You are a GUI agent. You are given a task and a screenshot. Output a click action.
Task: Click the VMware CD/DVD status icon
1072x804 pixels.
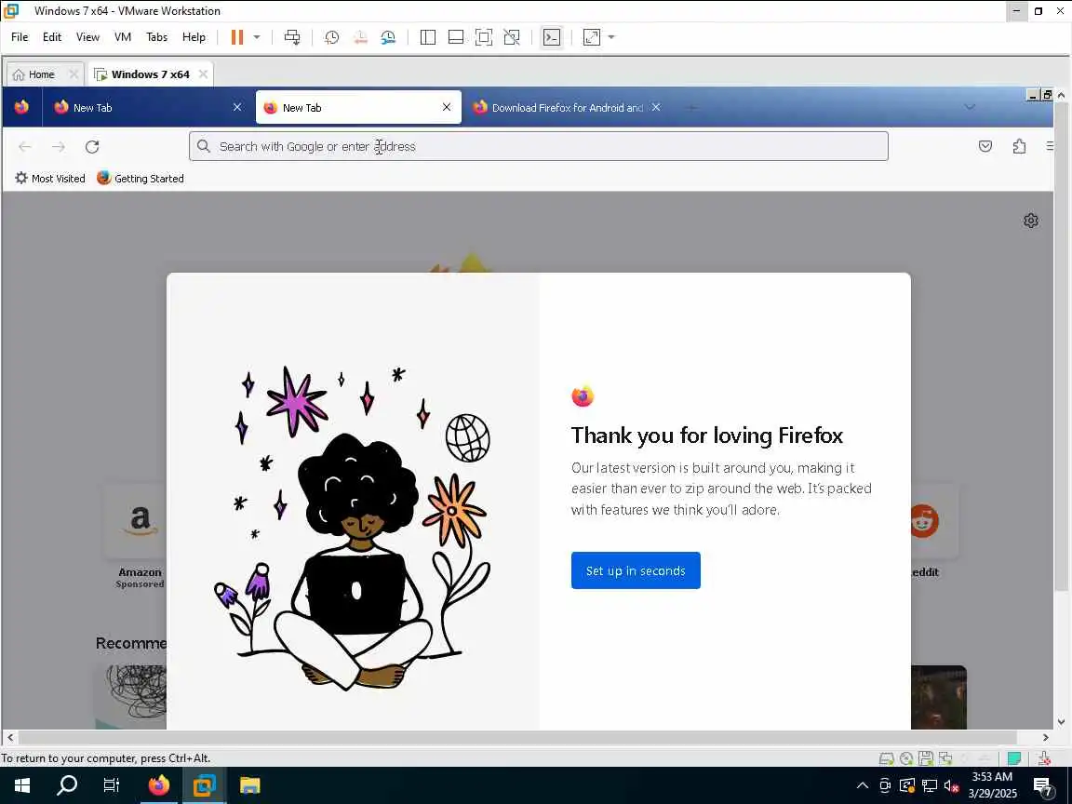pos(905,757)
